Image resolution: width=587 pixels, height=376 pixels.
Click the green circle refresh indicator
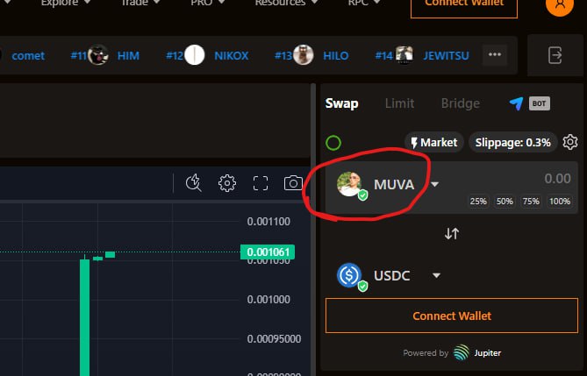[333, 143]
